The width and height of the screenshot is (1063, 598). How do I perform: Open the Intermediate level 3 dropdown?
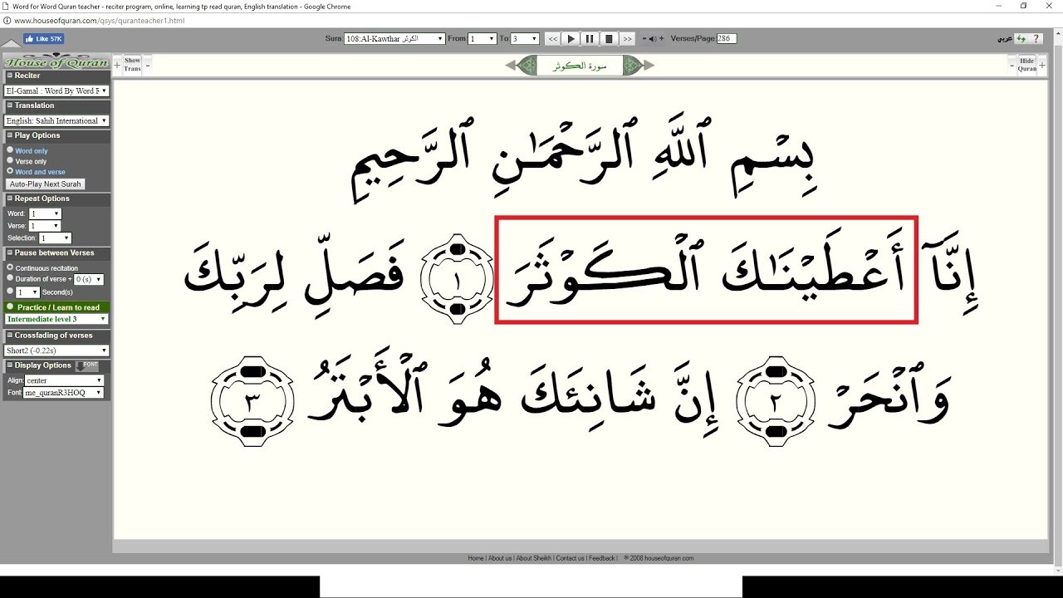[x=56, y=319]
